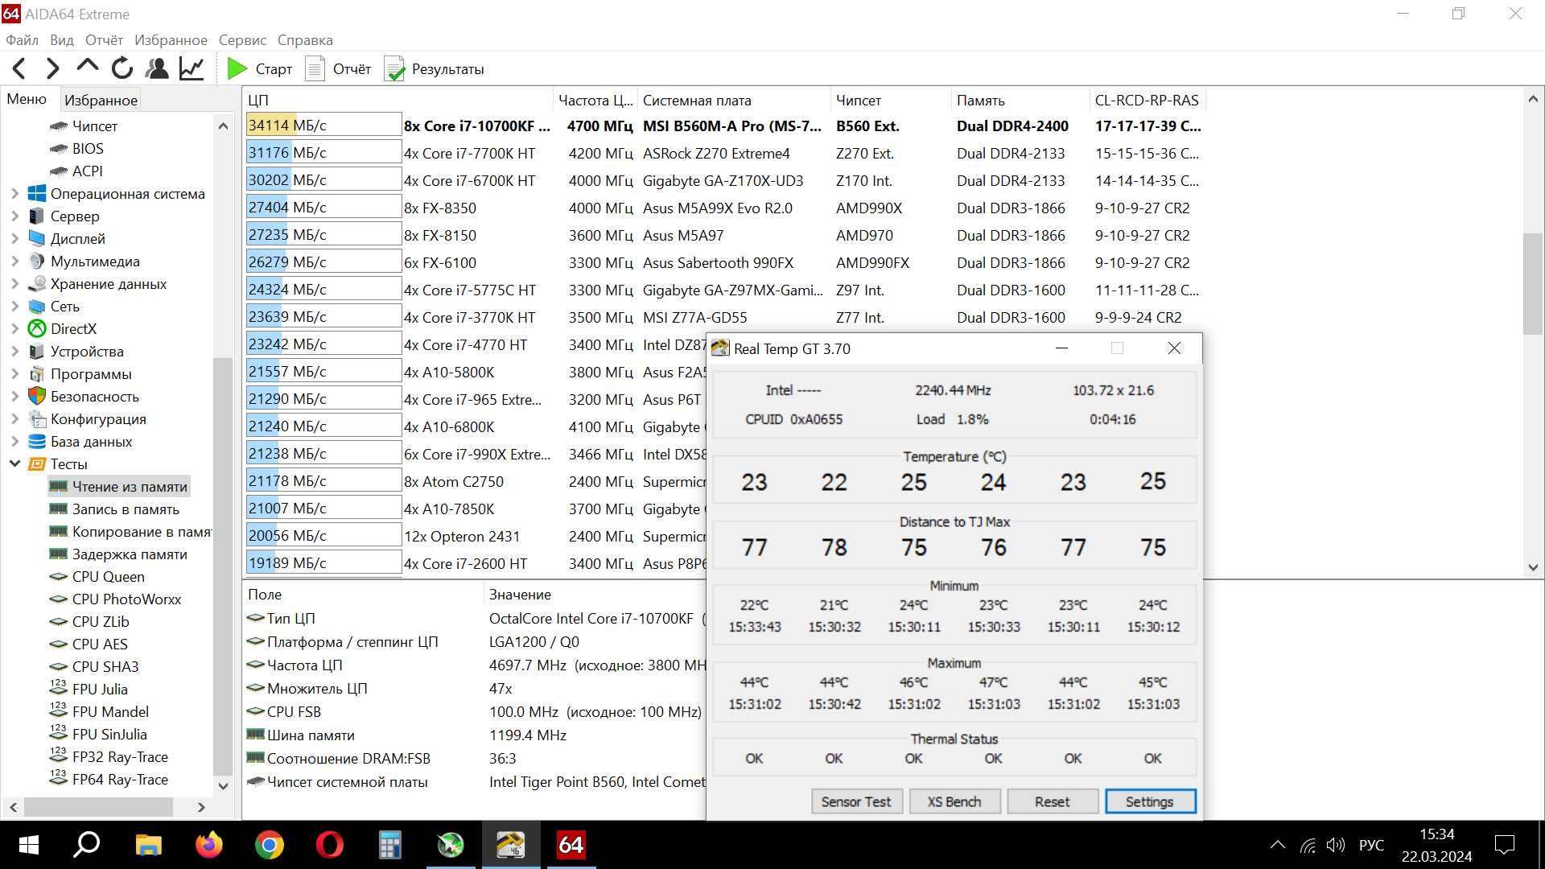Expand the Мультимедиа tree node
The image size is (1545, 869).
(x=14, y=262)
